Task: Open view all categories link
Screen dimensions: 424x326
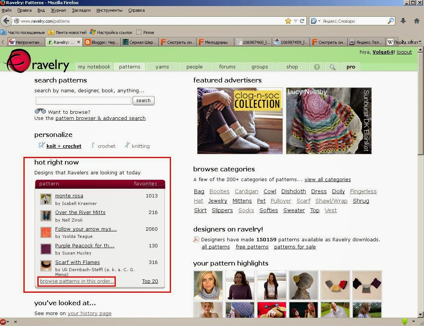Action: [328, 179]
